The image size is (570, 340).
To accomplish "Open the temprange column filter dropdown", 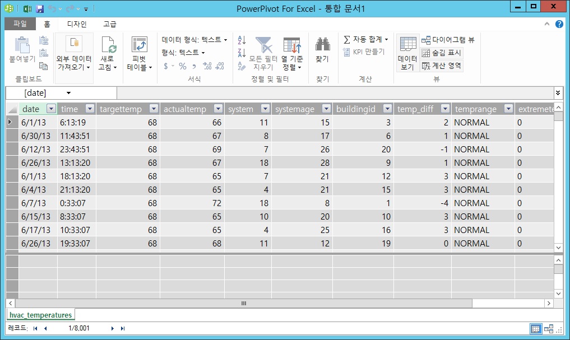I will (508, 109).
